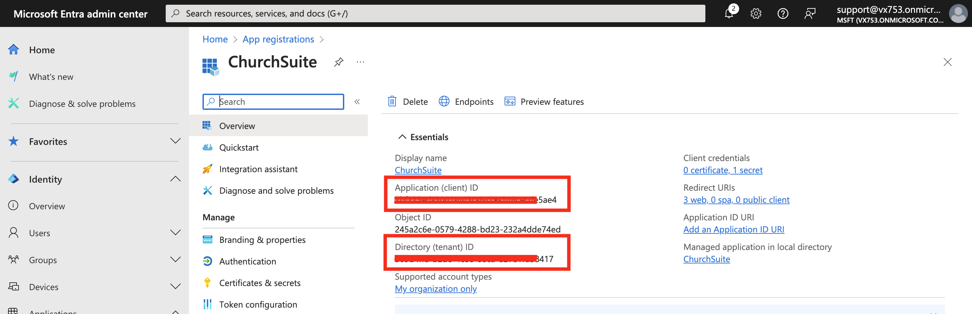Viewport: 972px width, 314px height.
Task: Open the notifications bell
Action: click(729, 13)
